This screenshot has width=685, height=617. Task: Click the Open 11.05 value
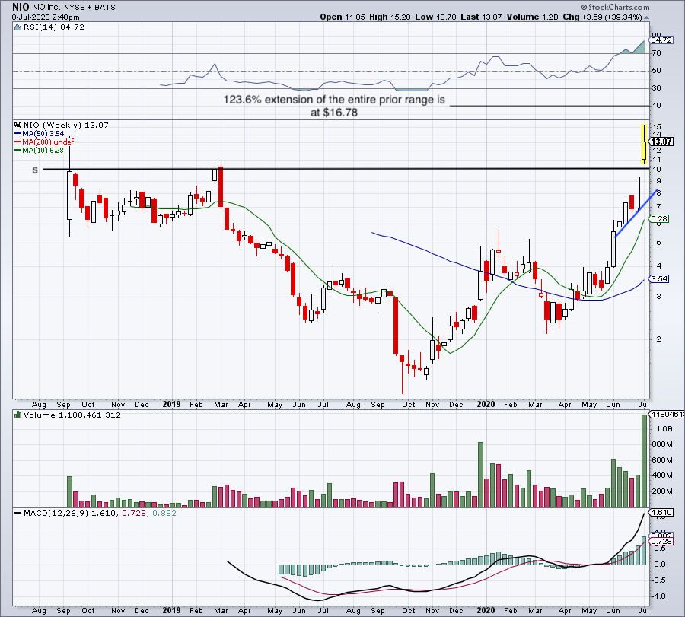(x=342, y=17)
